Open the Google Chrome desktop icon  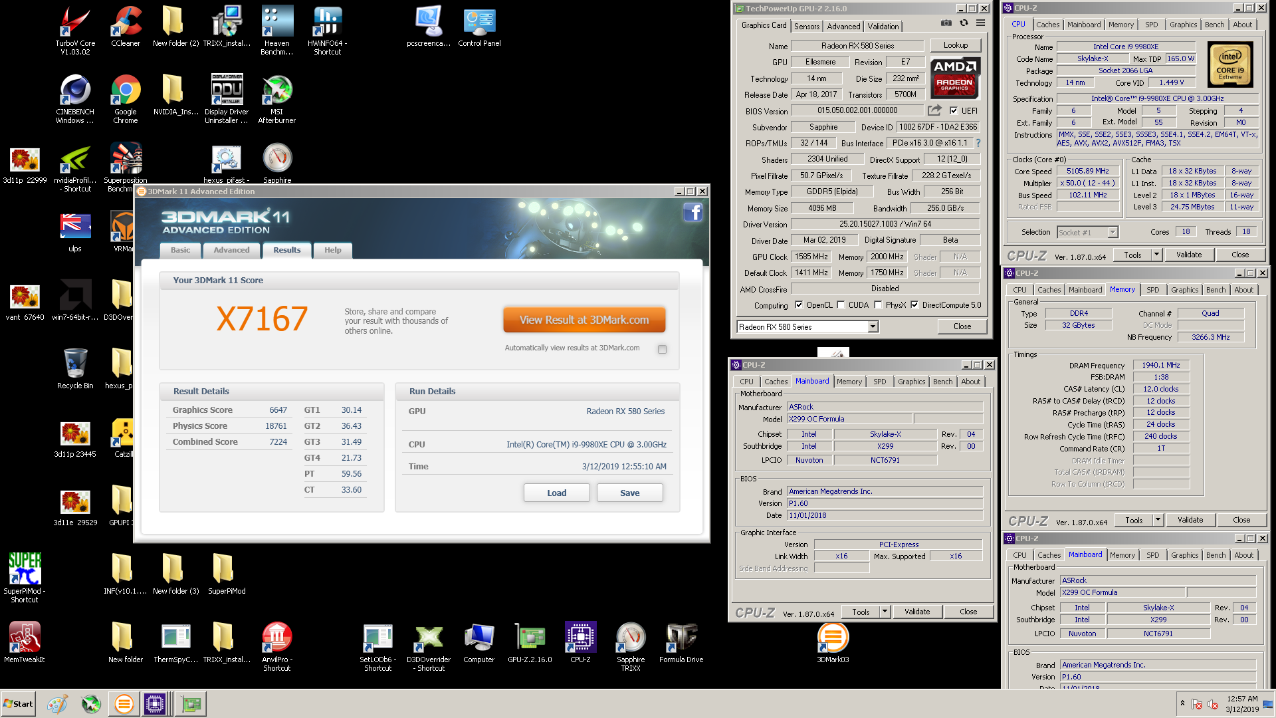pos(126,98)
